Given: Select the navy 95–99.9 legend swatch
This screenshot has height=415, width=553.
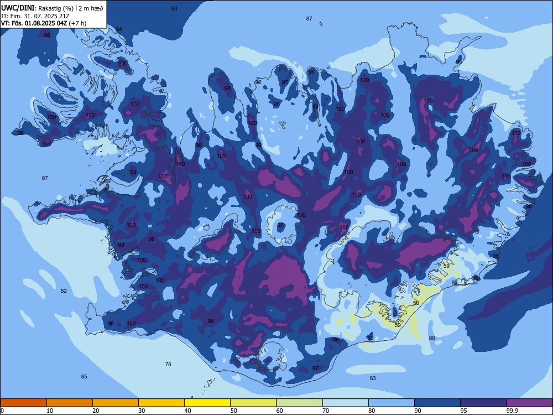Looking at the screenshot, I should (483, 403).
